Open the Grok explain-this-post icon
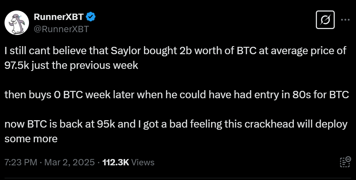 click(x=325, y=20)
